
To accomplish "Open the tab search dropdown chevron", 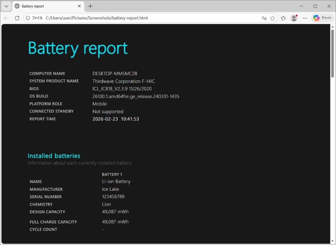I will coord(6,6).
